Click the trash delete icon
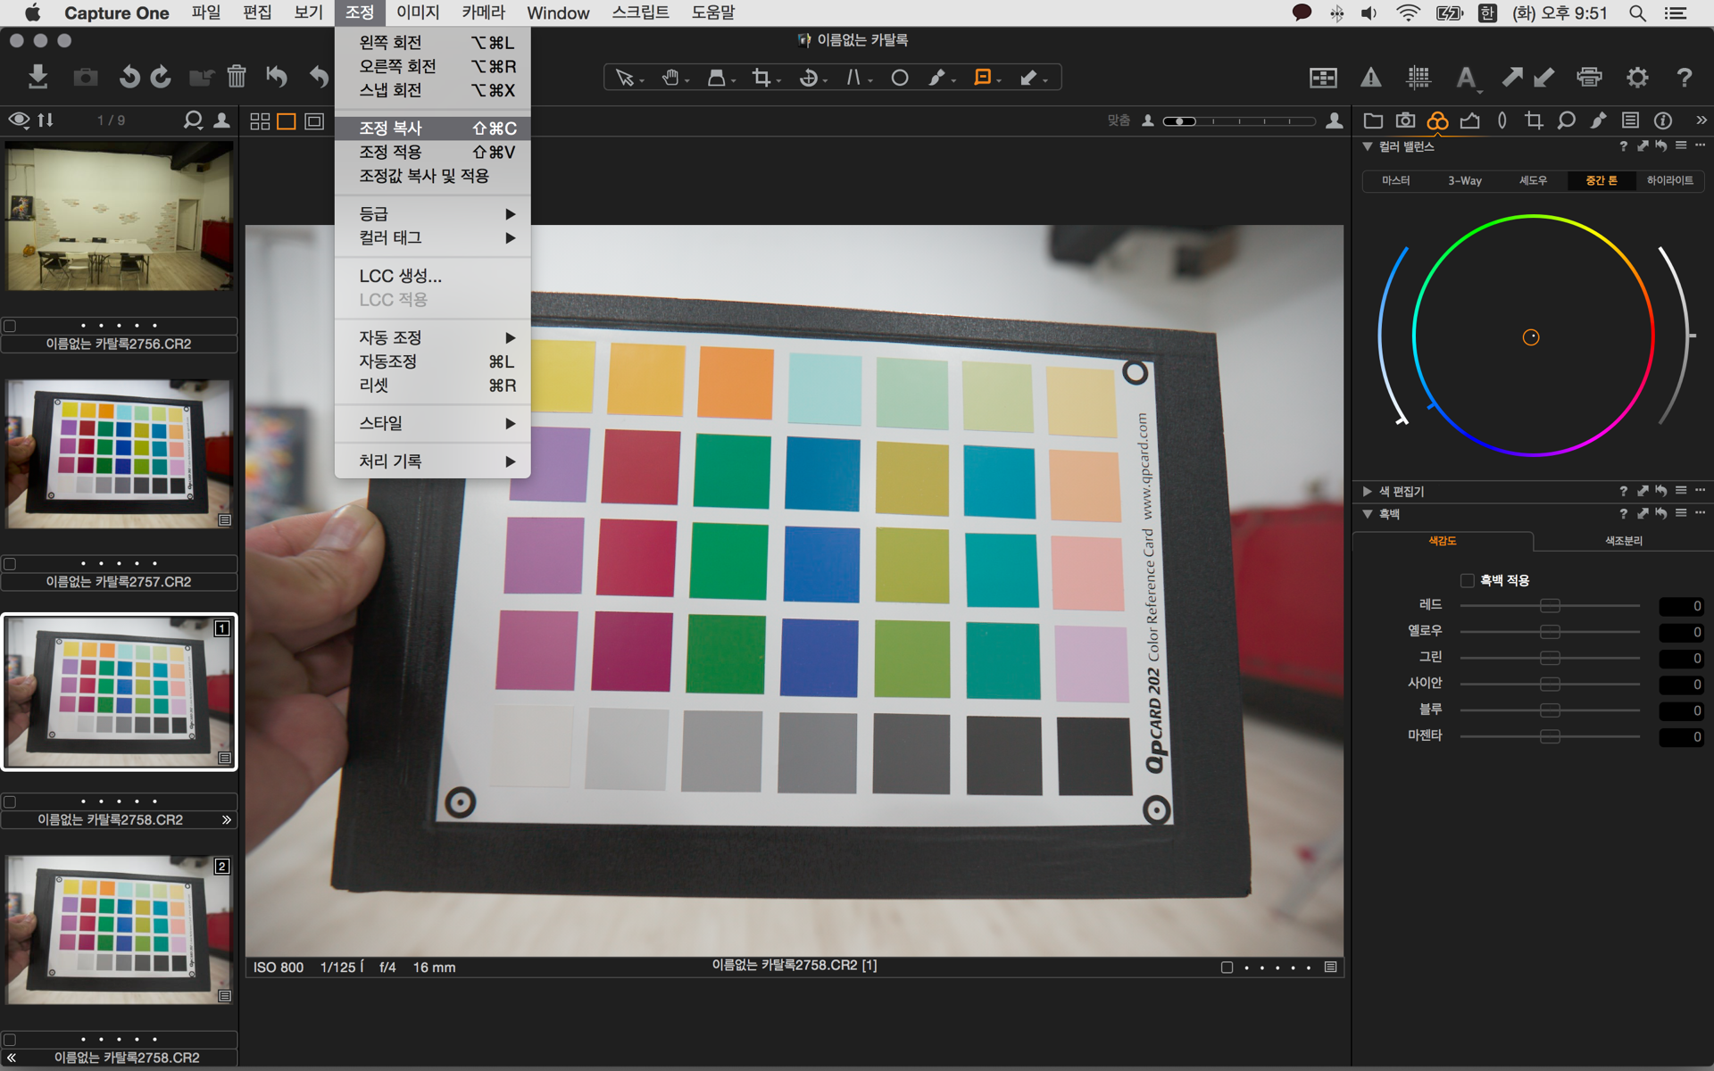Screen dimensions: 1714x1071 236,77
